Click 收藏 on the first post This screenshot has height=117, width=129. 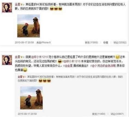coord(106,42)
